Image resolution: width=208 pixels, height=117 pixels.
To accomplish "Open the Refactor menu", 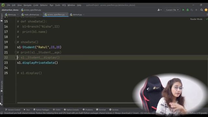I will 44,5.
